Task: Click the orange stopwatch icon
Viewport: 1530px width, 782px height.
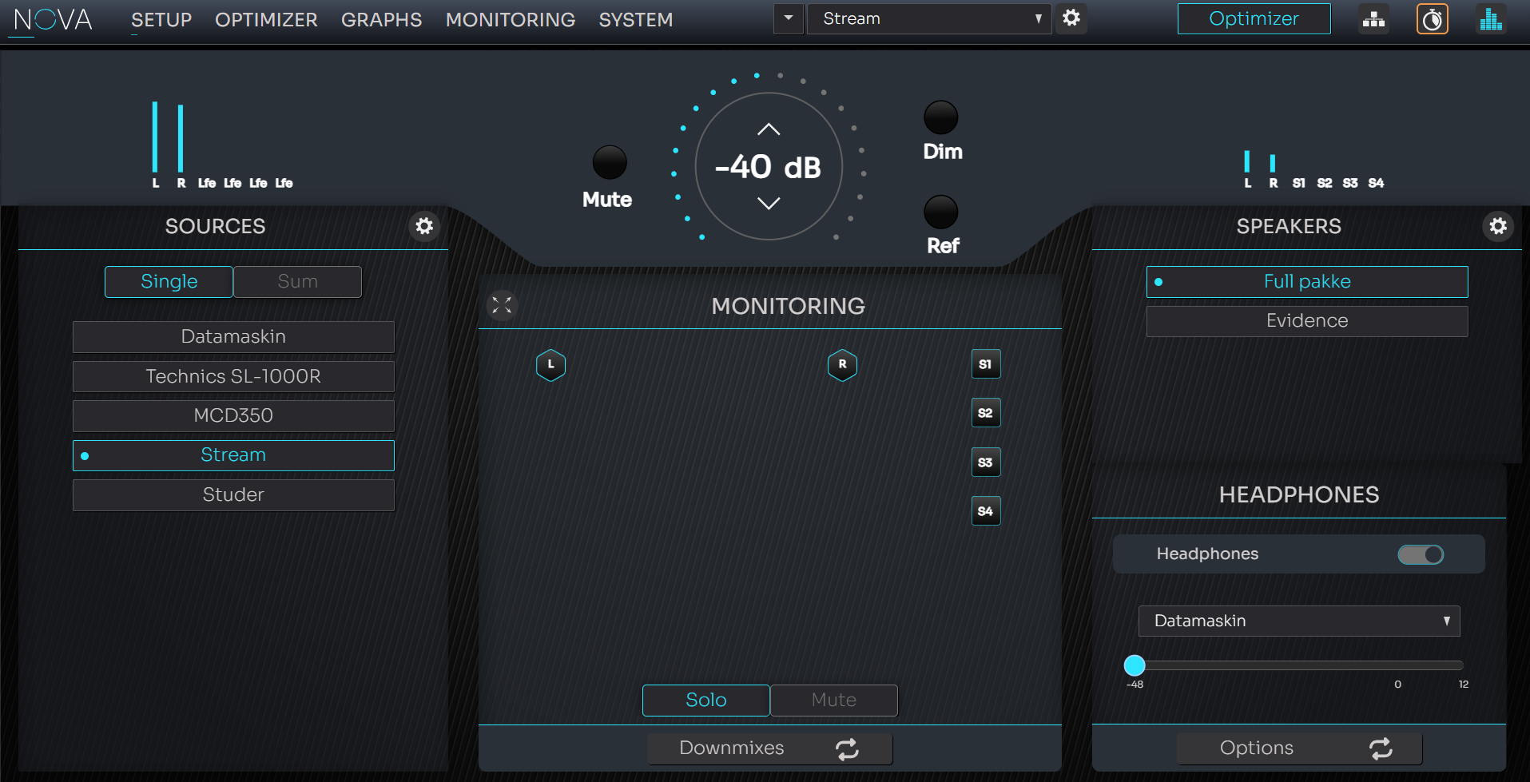Action: [x=1432, y=19]
